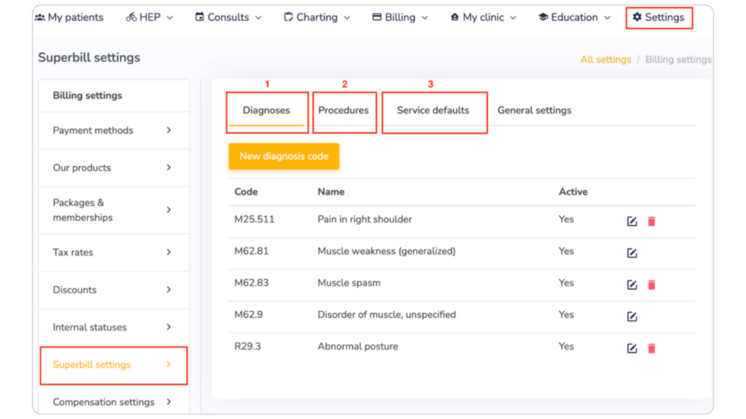
Task: Open Payment methods in the sidebar
Action: tap(113, 130)
